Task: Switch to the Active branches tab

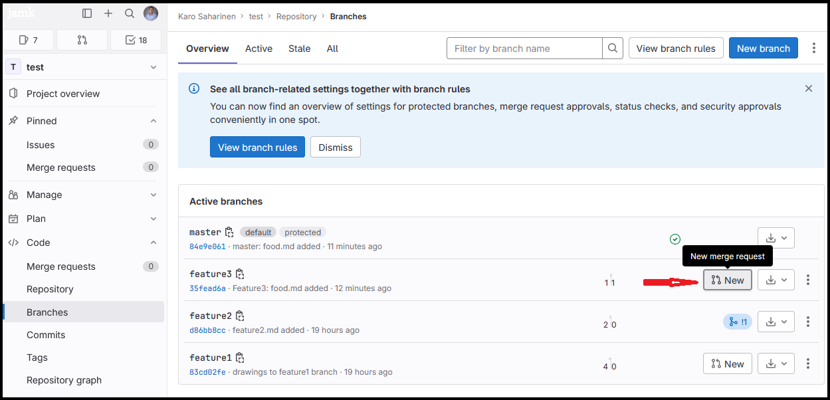Action: (x=259, y=49)
